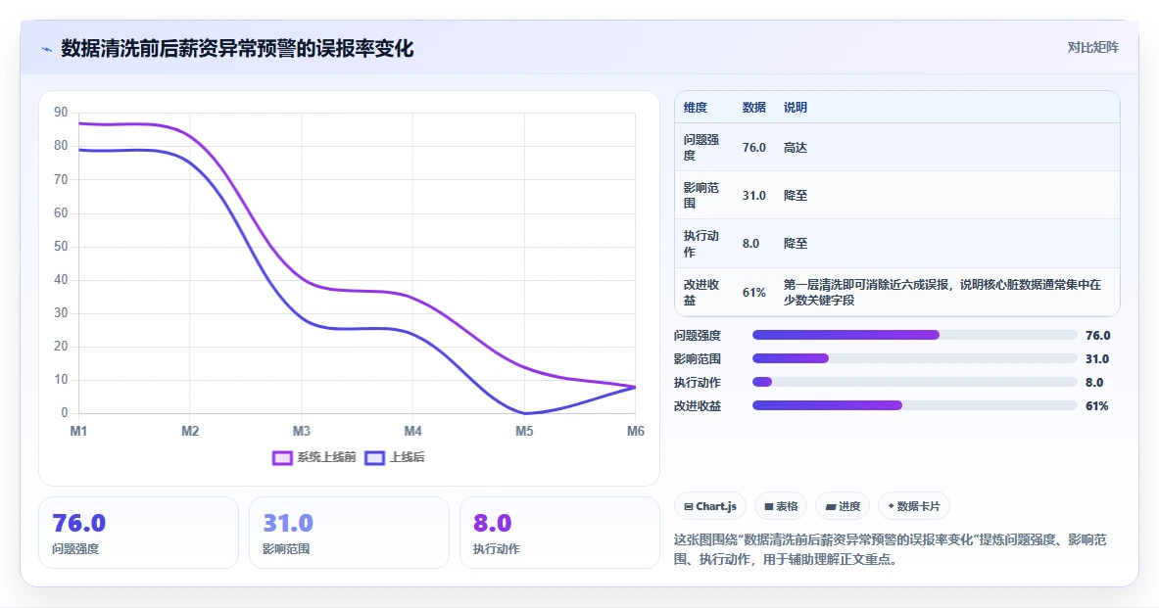Click the 数据 column header
The image size is (1159, 608).
(754, 107)
